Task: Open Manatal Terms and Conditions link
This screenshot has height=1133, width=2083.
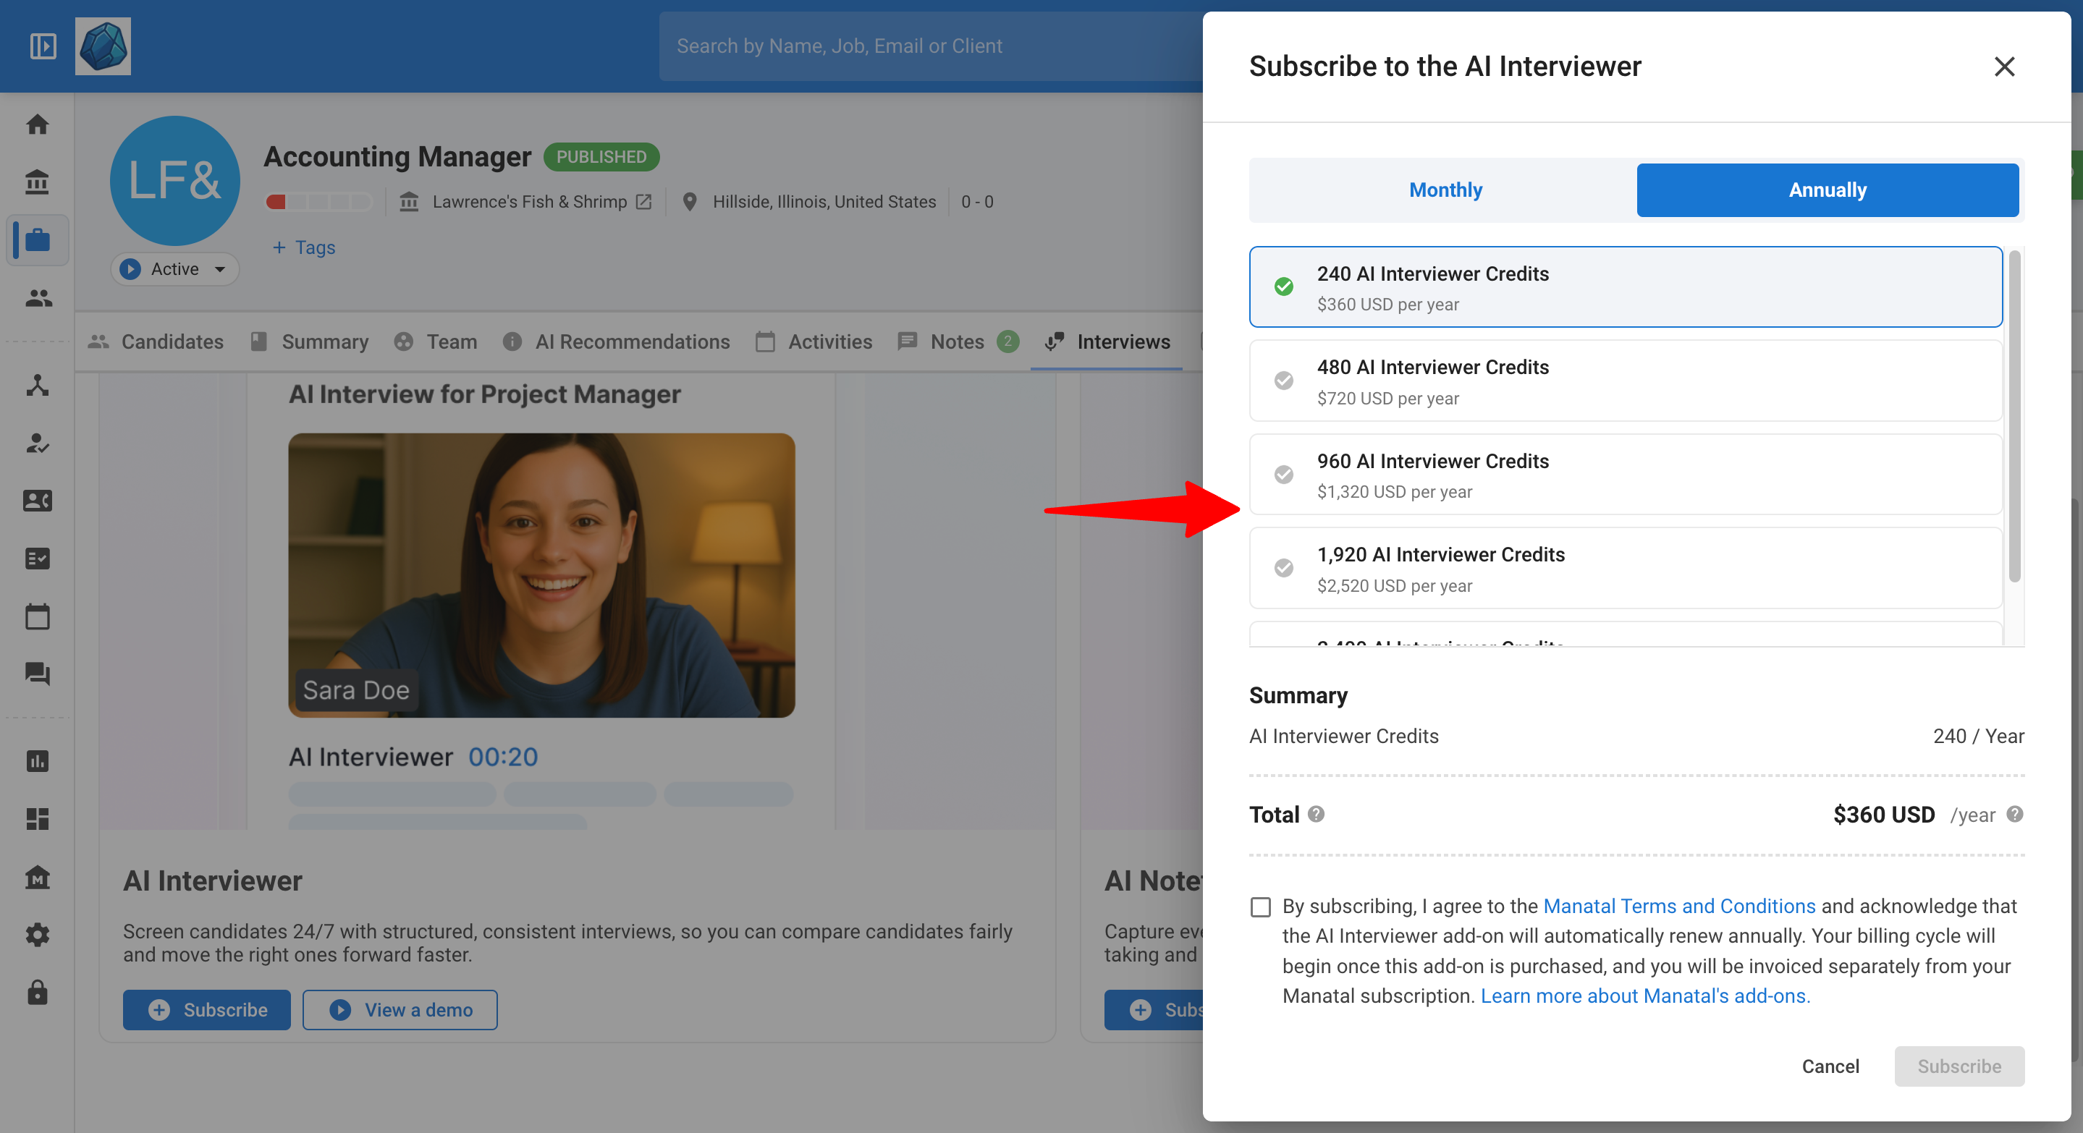Action: [x=1679, y=906]
